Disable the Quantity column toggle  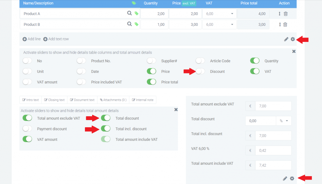point(255,61)
